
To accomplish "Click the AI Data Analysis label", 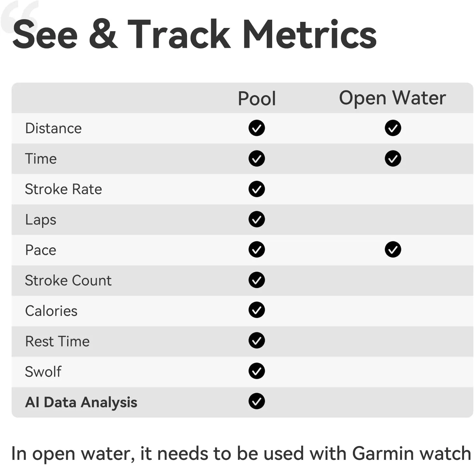I will point(81,402).
